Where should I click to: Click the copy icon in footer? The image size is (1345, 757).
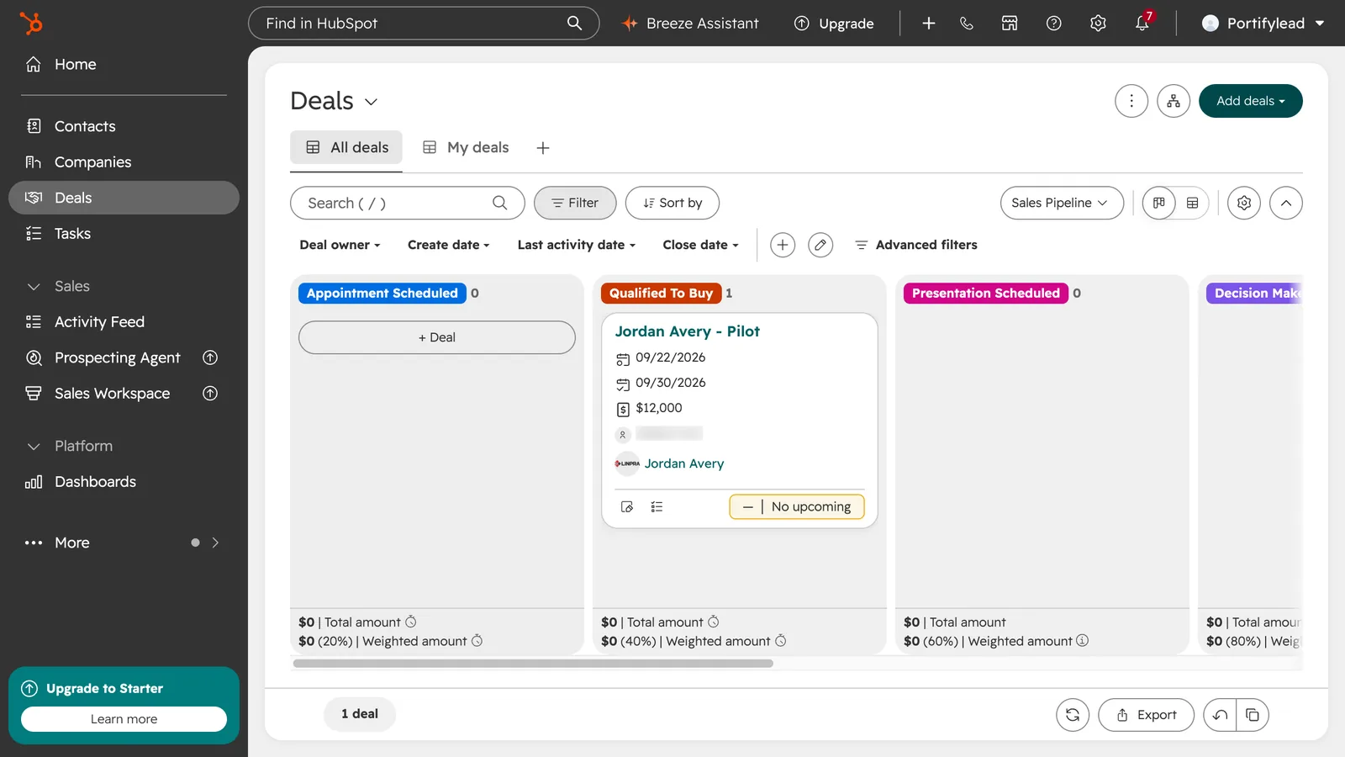coord(1253,715)
